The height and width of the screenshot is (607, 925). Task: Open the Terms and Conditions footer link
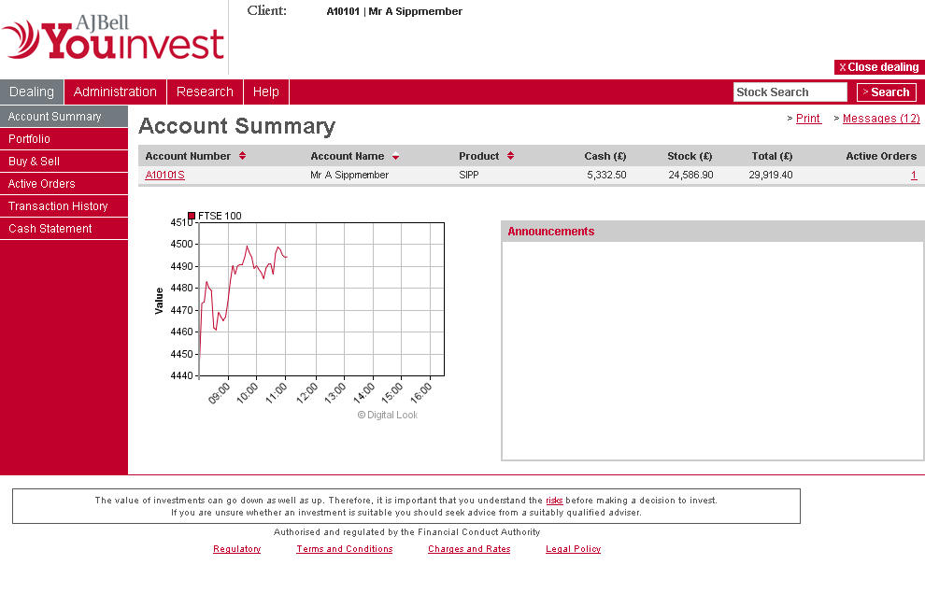pyautogui.click(x=344, y=549)
